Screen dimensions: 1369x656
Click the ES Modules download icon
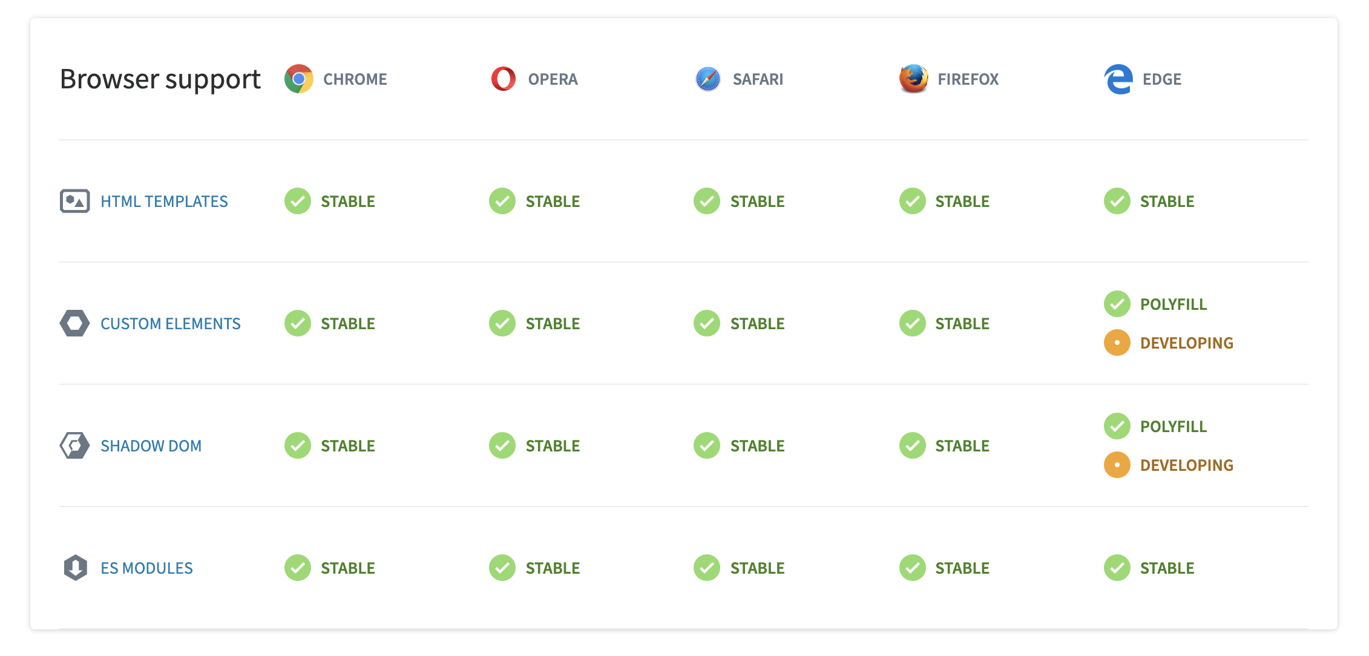point(76,568)
